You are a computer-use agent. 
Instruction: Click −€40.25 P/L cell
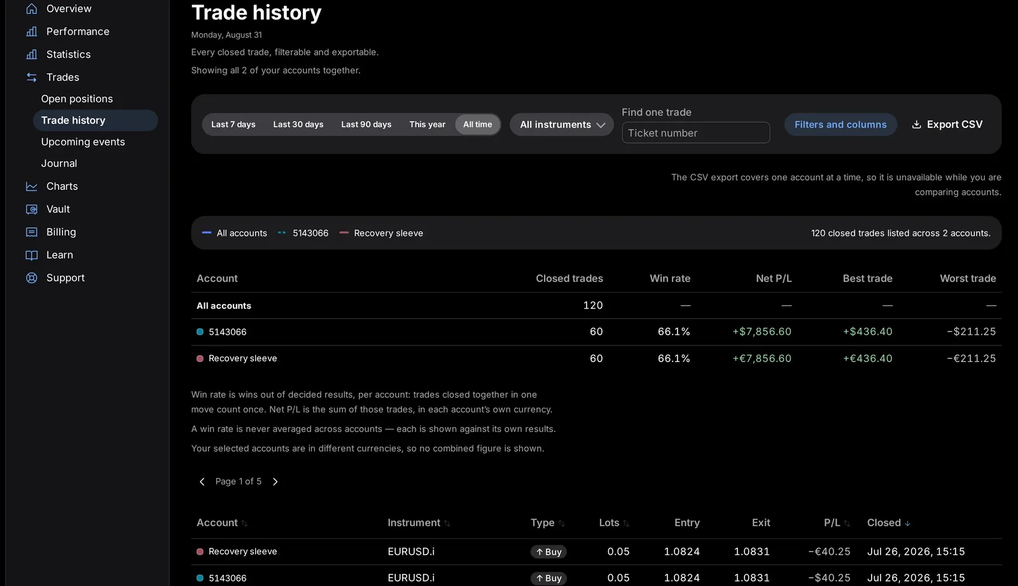coord(829,552)
